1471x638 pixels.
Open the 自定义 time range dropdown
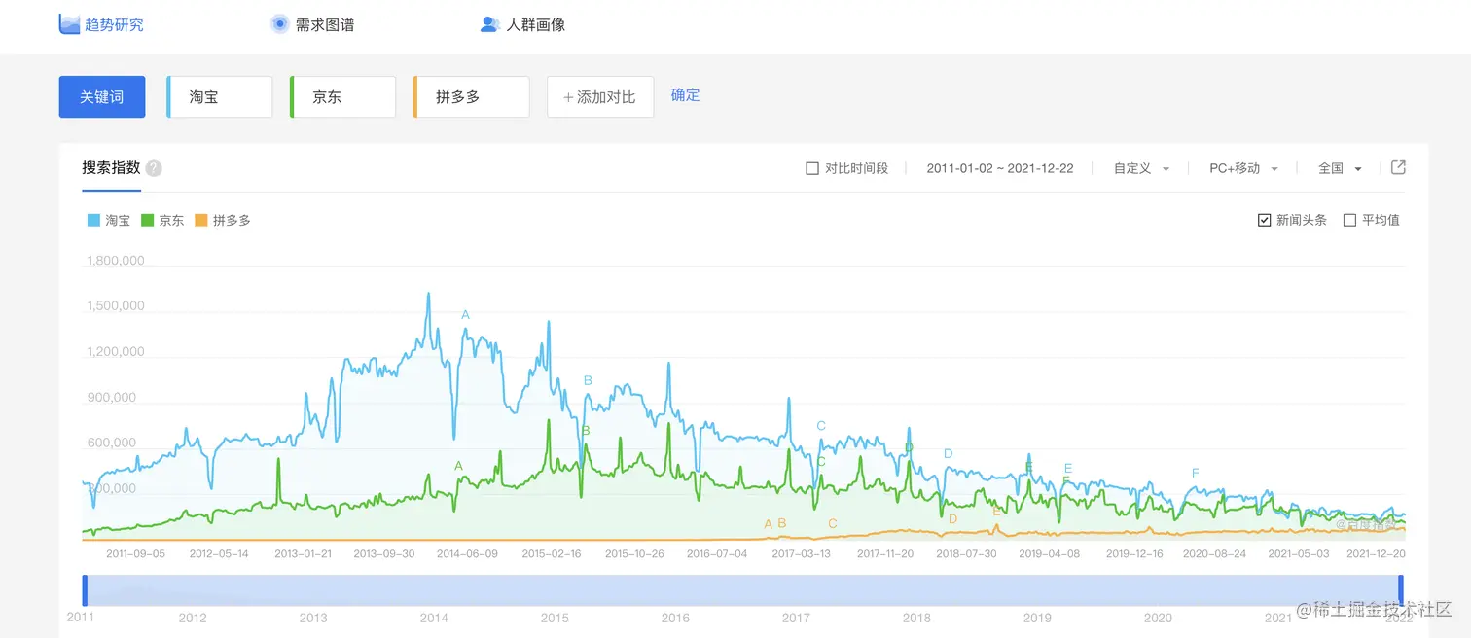1141,168
